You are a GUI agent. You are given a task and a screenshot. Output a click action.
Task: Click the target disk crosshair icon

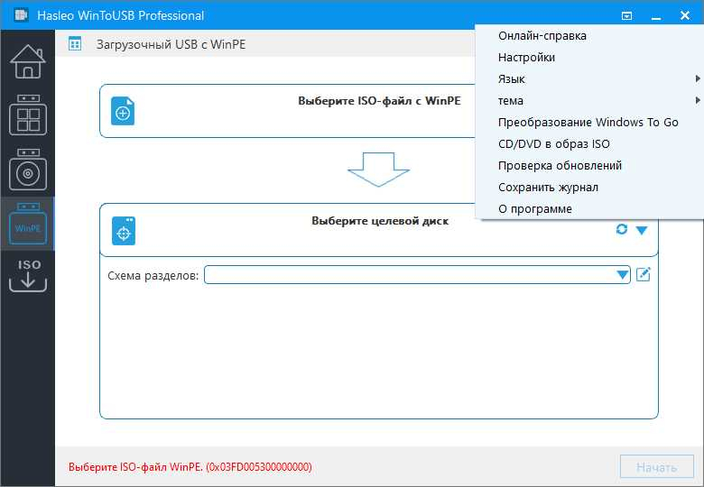click(x=124, y=231)
